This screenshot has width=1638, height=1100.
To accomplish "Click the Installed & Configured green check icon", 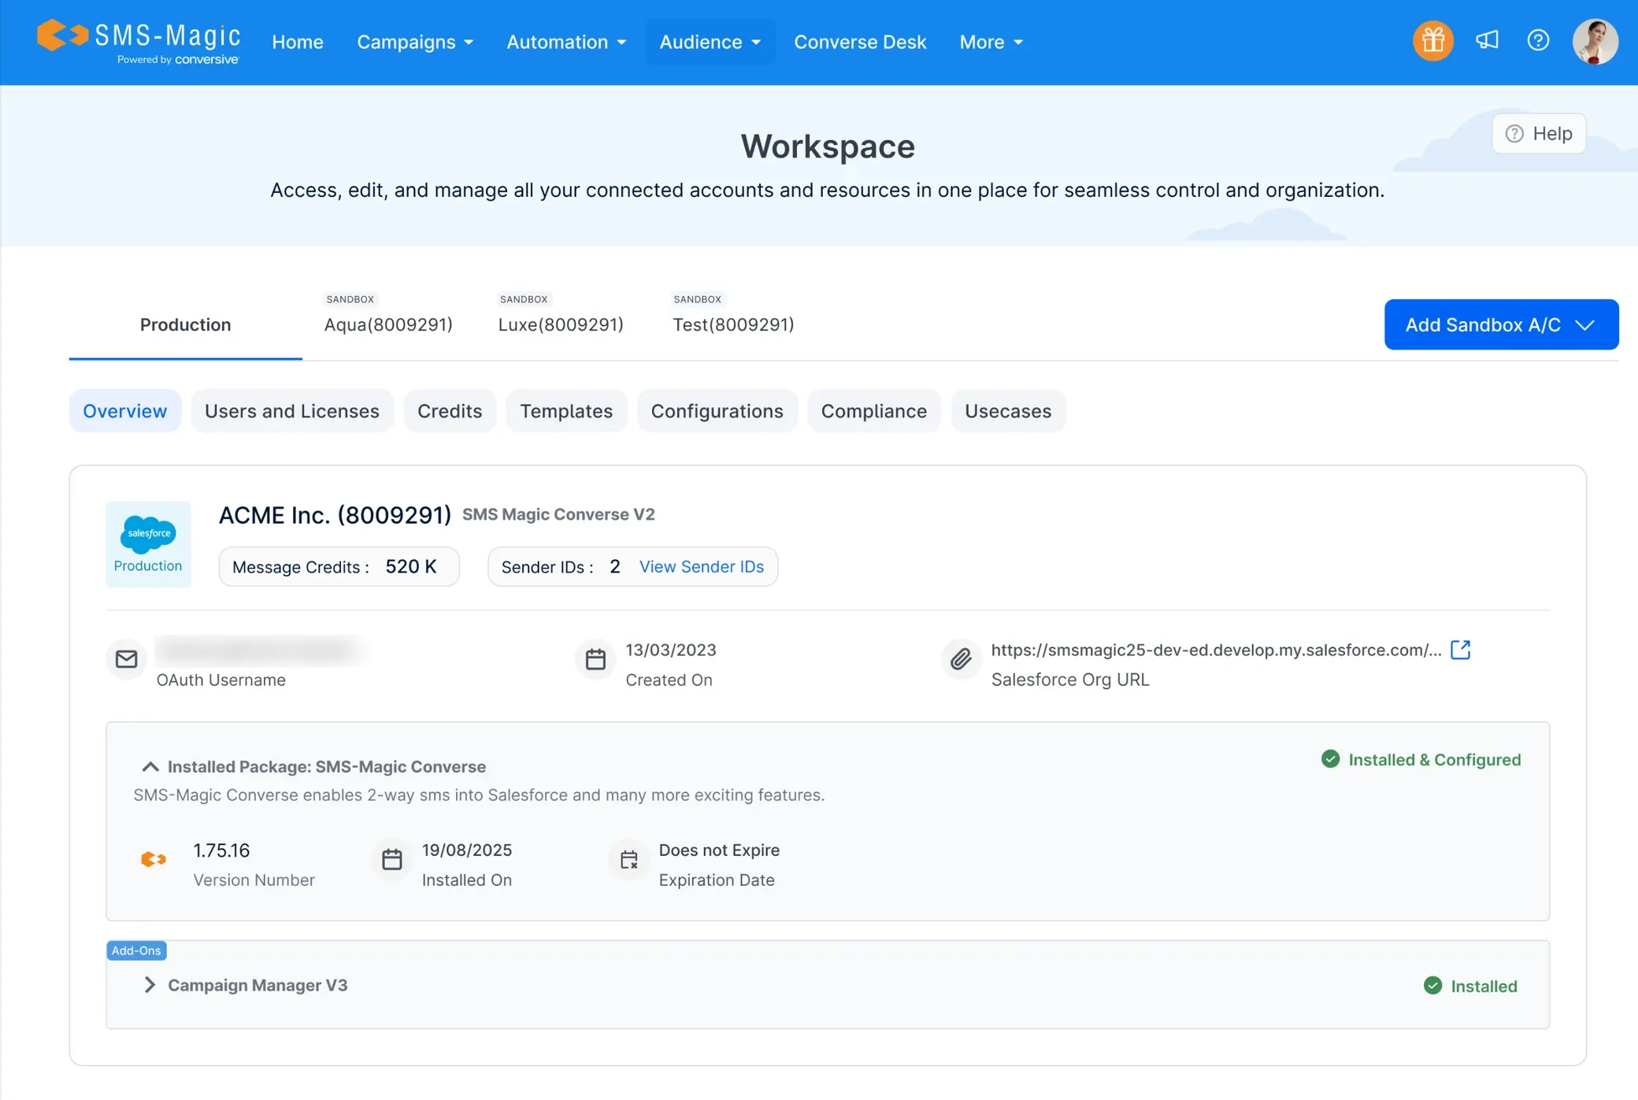I will point(1330,759).
